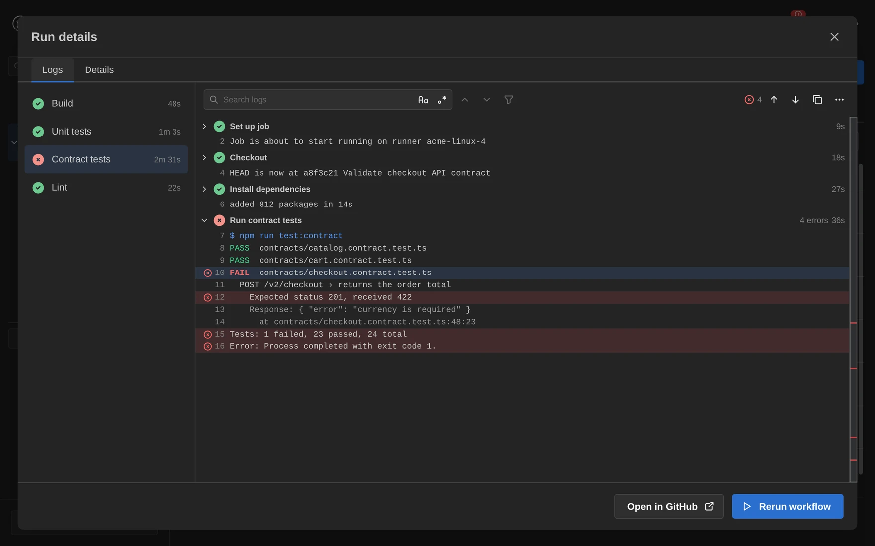The height and width of the screenshot is (546, 875).
Task: Select the Contract tests job
Action: (106, 159)
